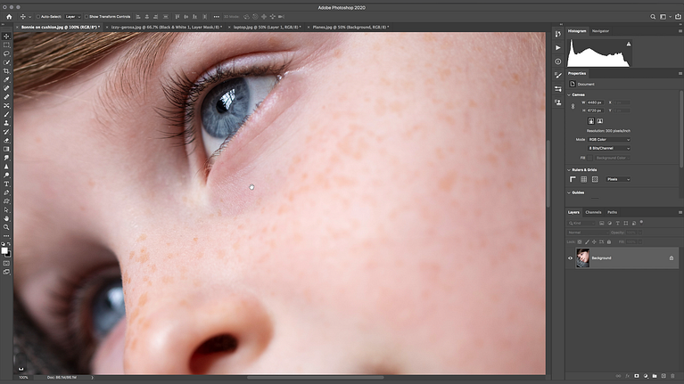Click the Background layer thumbnail
The width and height of the screenshot is (684, 384).
(x=582, y=258)
